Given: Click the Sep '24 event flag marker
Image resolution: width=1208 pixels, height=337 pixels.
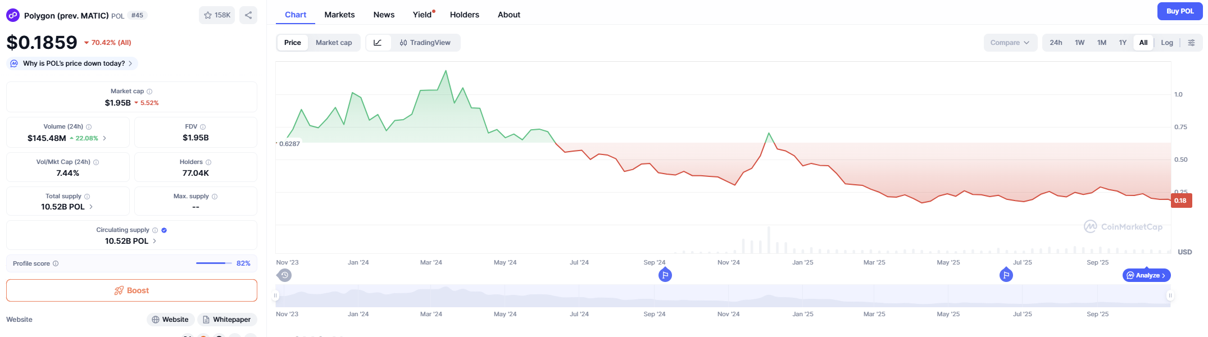Looking at the screenshot, I should pos(665,275).
